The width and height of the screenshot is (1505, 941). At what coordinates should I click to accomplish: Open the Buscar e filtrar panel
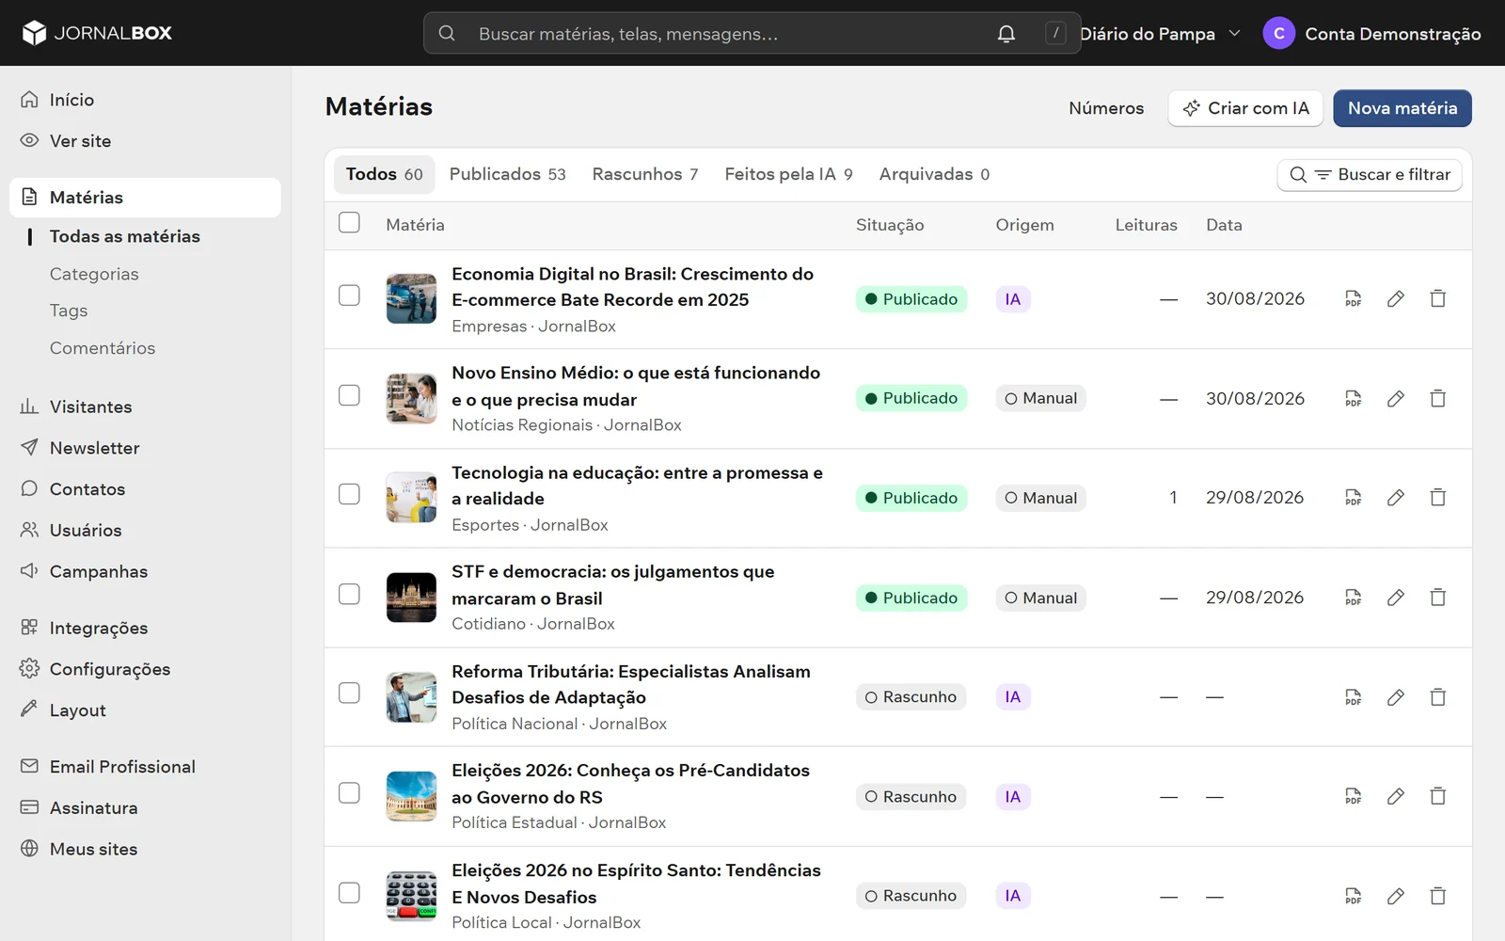click(1370, 175)
